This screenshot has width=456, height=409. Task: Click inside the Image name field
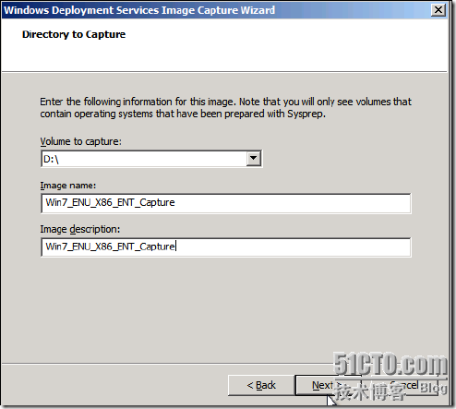click(x=226, y=203)
